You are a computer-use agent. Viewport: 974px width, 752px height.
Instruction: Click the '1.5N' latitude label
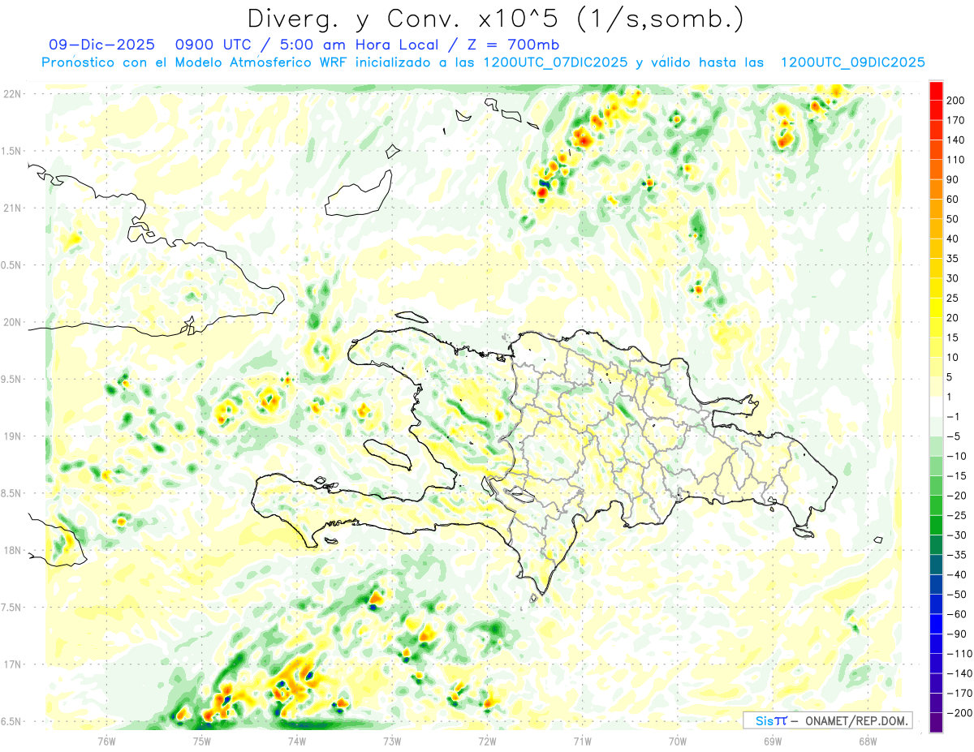point(13,151)
